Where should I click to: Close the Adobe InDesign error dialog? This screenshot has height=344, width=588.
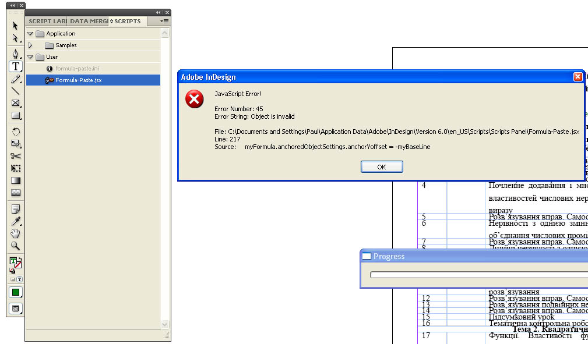click(x=578, y=77)
